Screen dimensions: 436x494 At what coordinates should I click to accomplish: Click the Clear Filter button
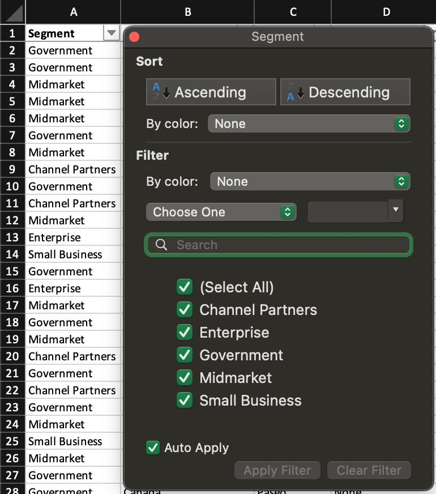(369, 470)
